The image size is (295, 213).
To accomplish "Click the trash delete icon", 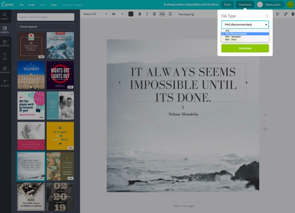I will point(293,14).
